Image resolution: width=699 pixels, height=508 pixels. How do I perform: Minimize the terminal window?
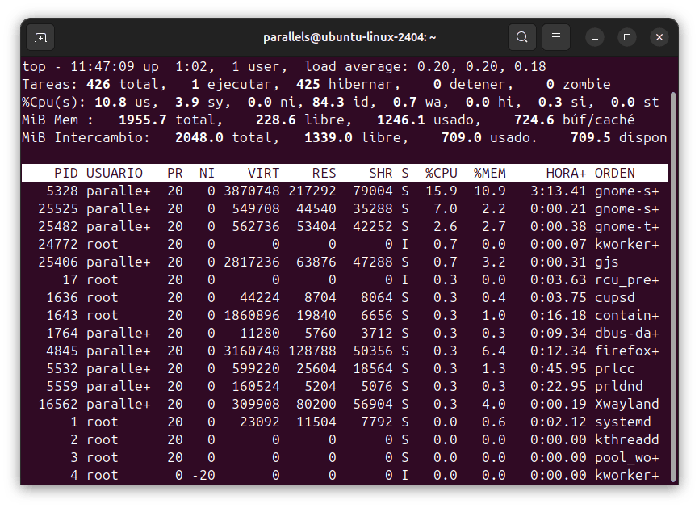click(x=595, y=37)
